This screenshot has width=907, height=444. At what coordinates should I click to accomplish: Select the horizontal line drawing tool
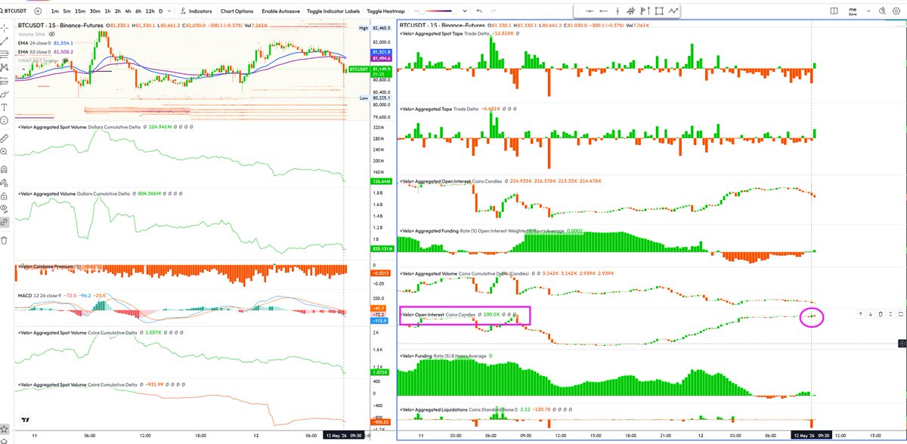(x=590, y=11)
